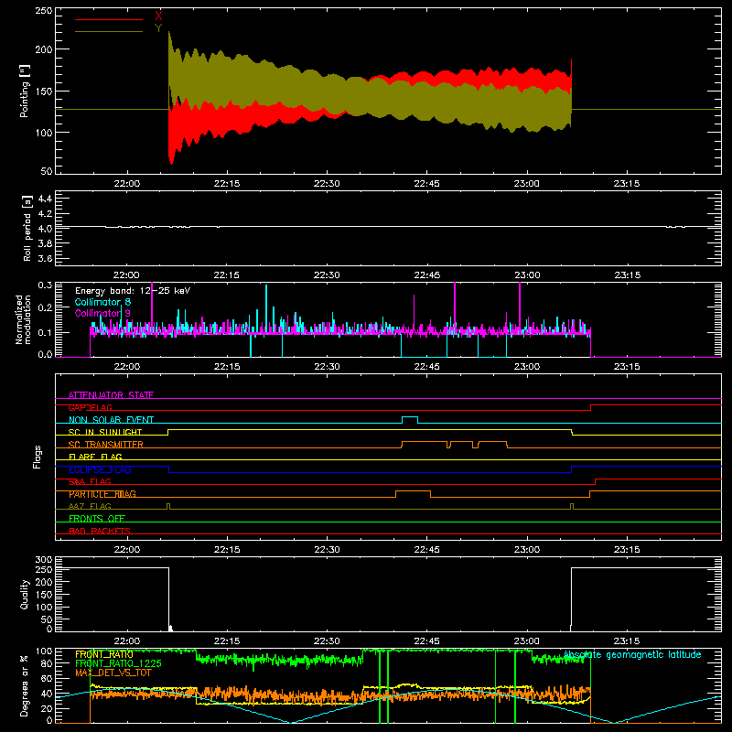Viewport: 732px width, 732px height.
Task: Click the ATTENUATOR_STATE flag label
Action: 111,395
